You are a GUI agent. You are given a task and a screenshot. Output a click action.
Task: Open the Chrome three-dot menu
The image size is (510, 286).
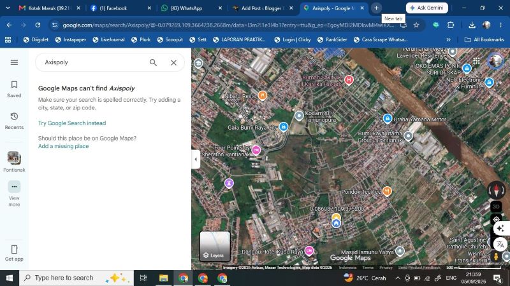coord(500,25)
